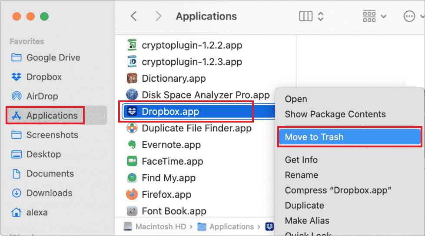
Task: Select the Find My.app file name
Action: click(x=169, y=178)
